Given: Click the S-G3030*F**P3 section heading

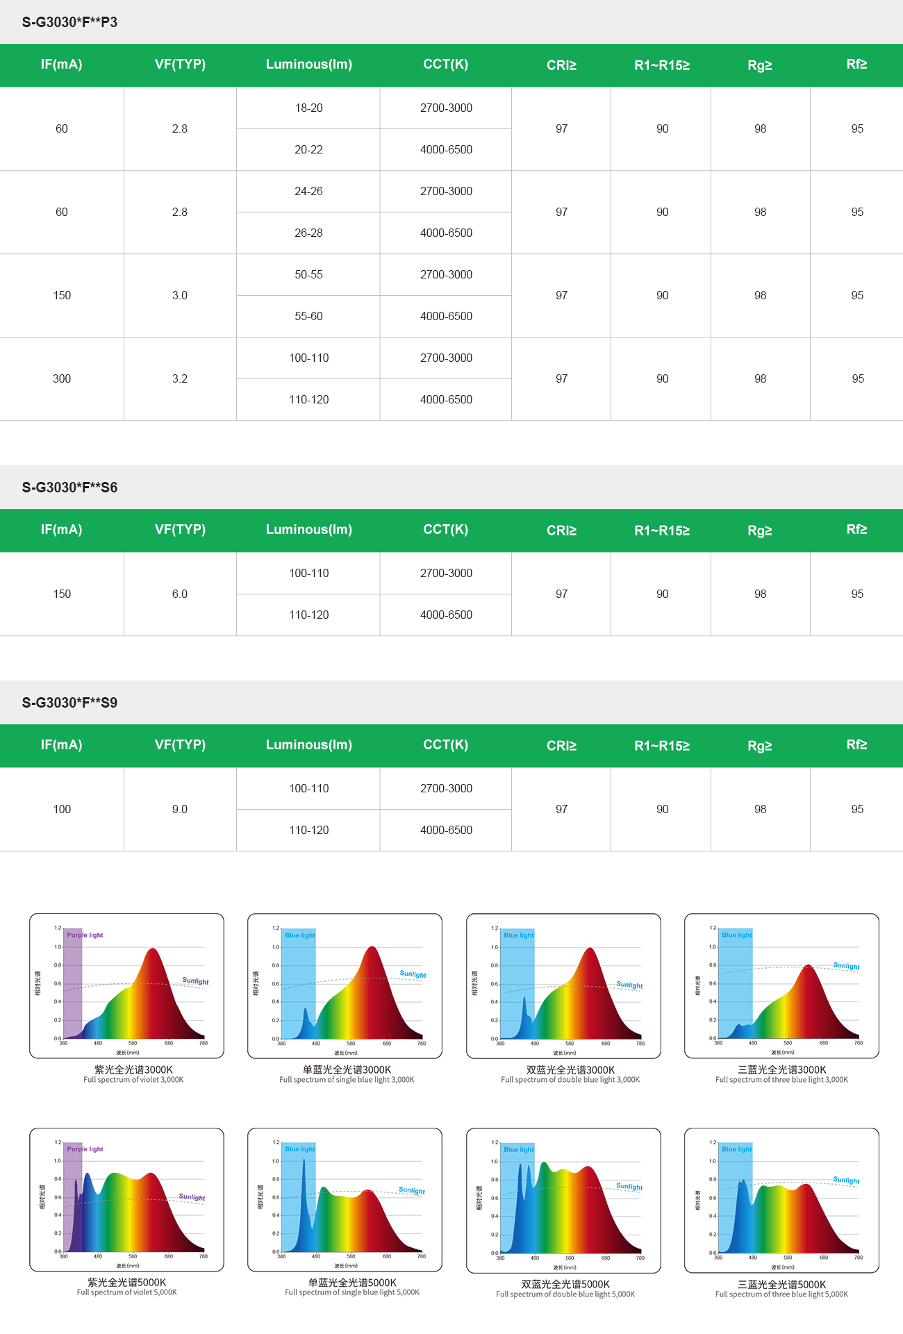Looking at the screenshot, I should 69,22.
